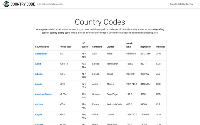
Task: Select the '+376' phone code cell
Action: click(62, 104)
